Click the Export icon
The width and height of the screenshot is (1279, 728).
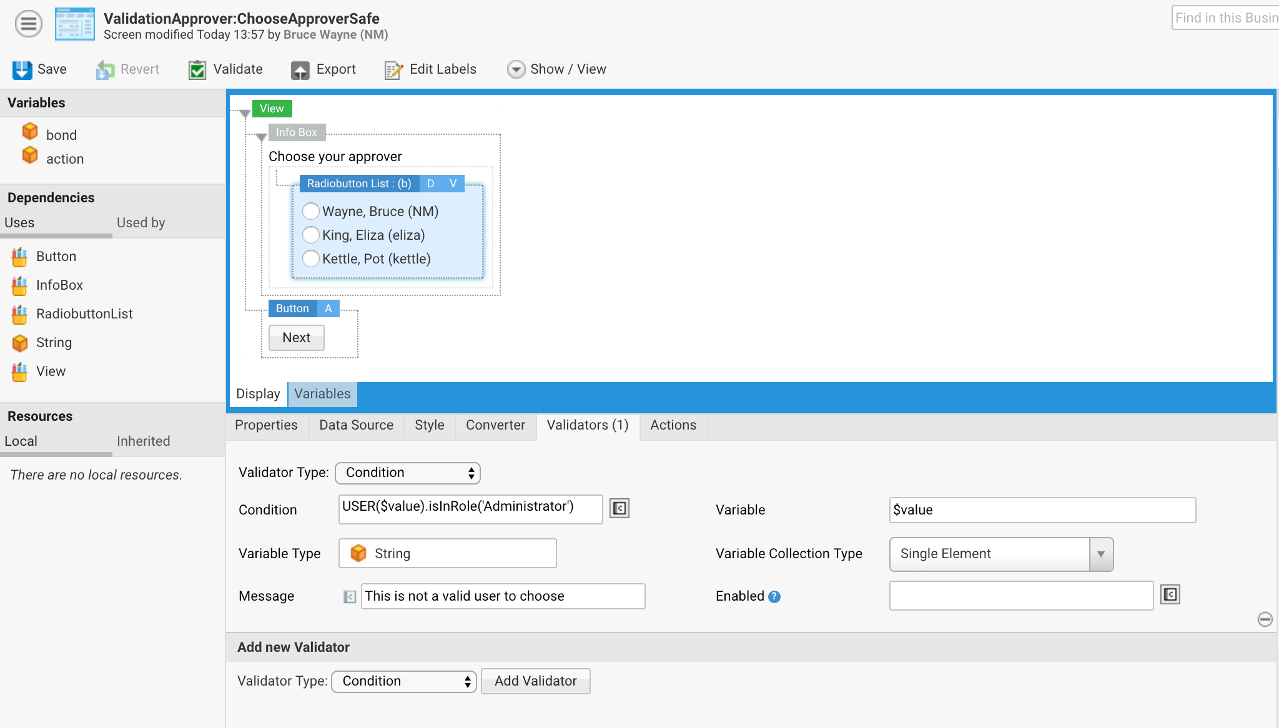pos(301,69)
